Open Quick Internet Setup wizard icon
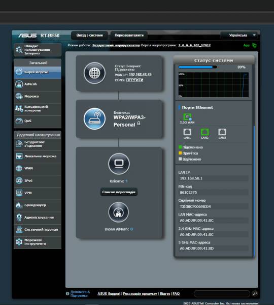Image resolution: width=274 pixels, height=305 pixels. coord(19,50)
